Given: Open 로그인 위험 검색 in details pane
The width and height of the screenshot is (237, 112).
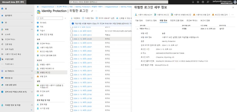Looking at the screenshot, I should [220, 15].
